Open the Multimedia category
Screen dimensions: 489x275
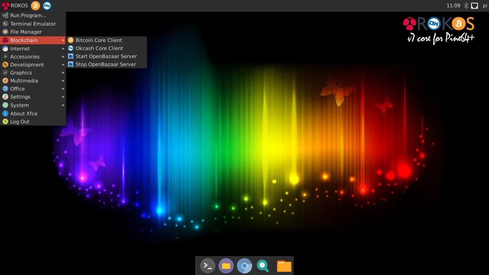pyautogui.click(x=33, y=81)
